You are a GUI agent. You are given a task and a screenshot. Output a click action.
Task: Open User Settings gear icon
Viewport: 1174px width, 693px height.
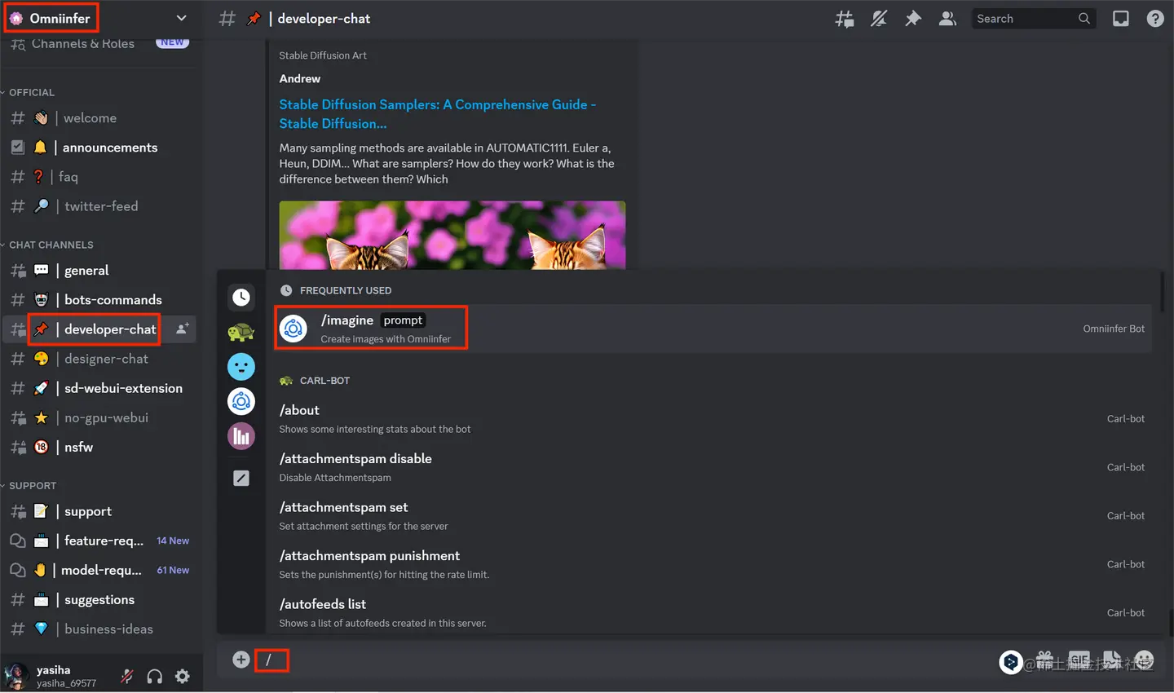(183, 676)
